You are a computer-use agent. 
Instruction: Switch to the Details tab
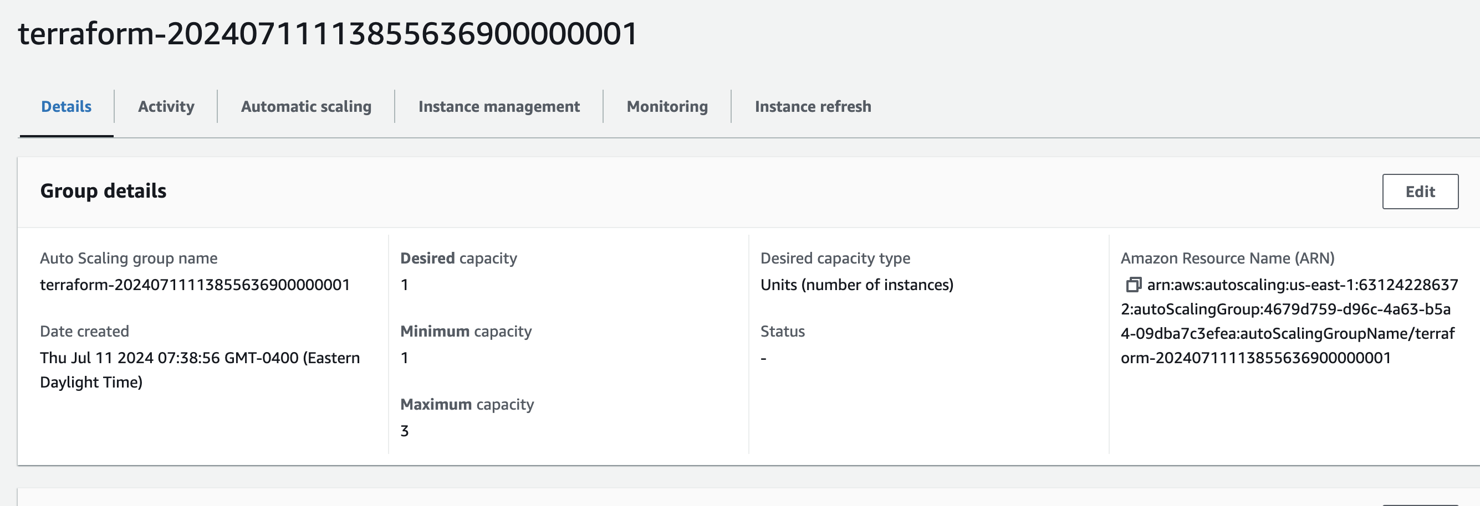click(66, 107)
